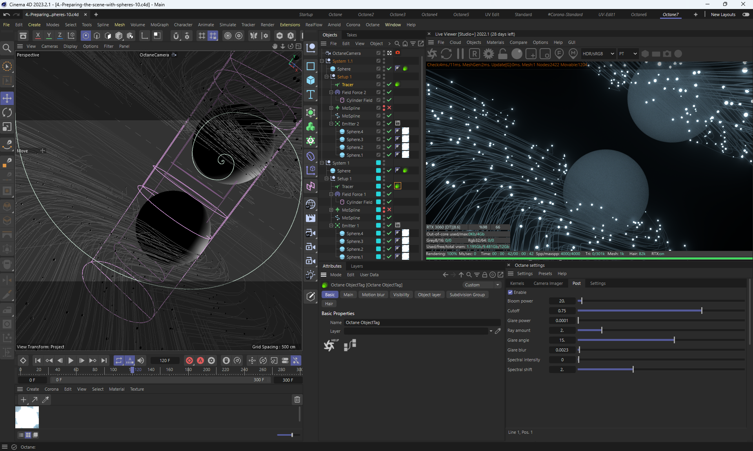This screenshot has width=753, height=451.
Task: Disable the Post Enable checkbox
Action: [510, 292]
